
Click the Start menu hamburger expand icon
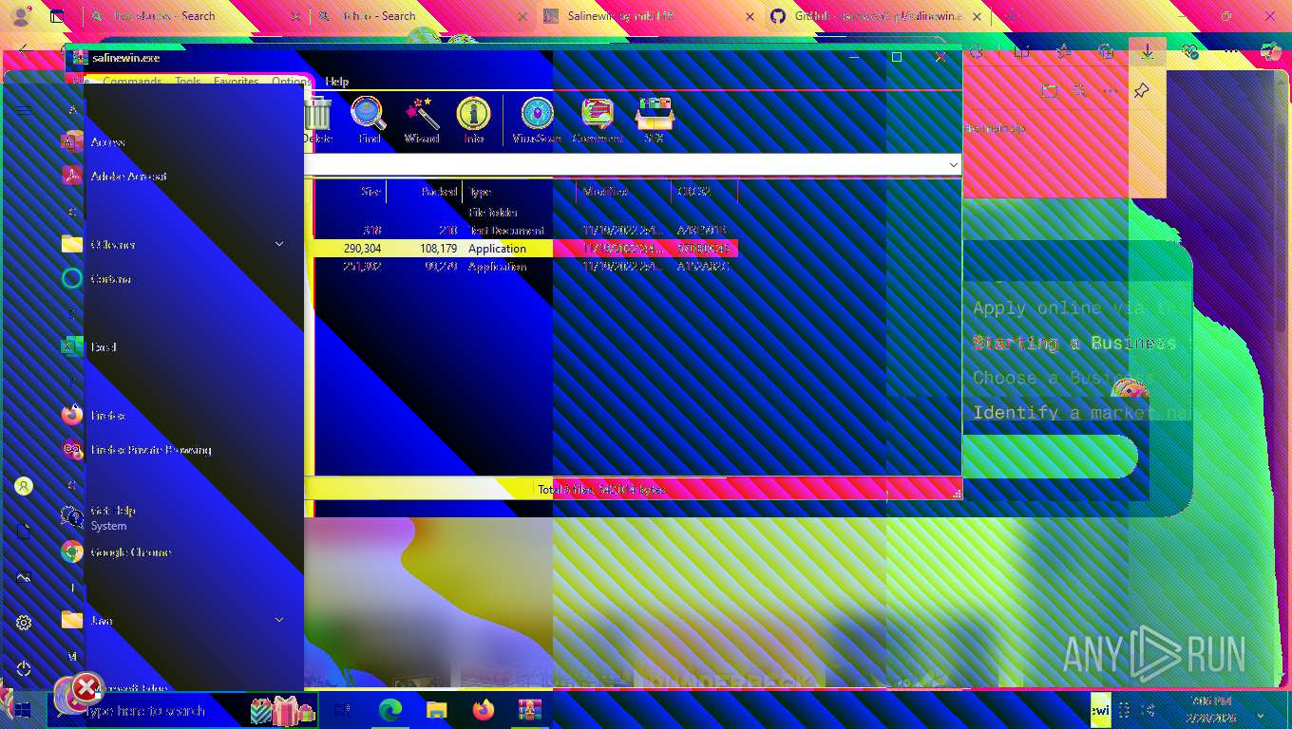(24, 110)
